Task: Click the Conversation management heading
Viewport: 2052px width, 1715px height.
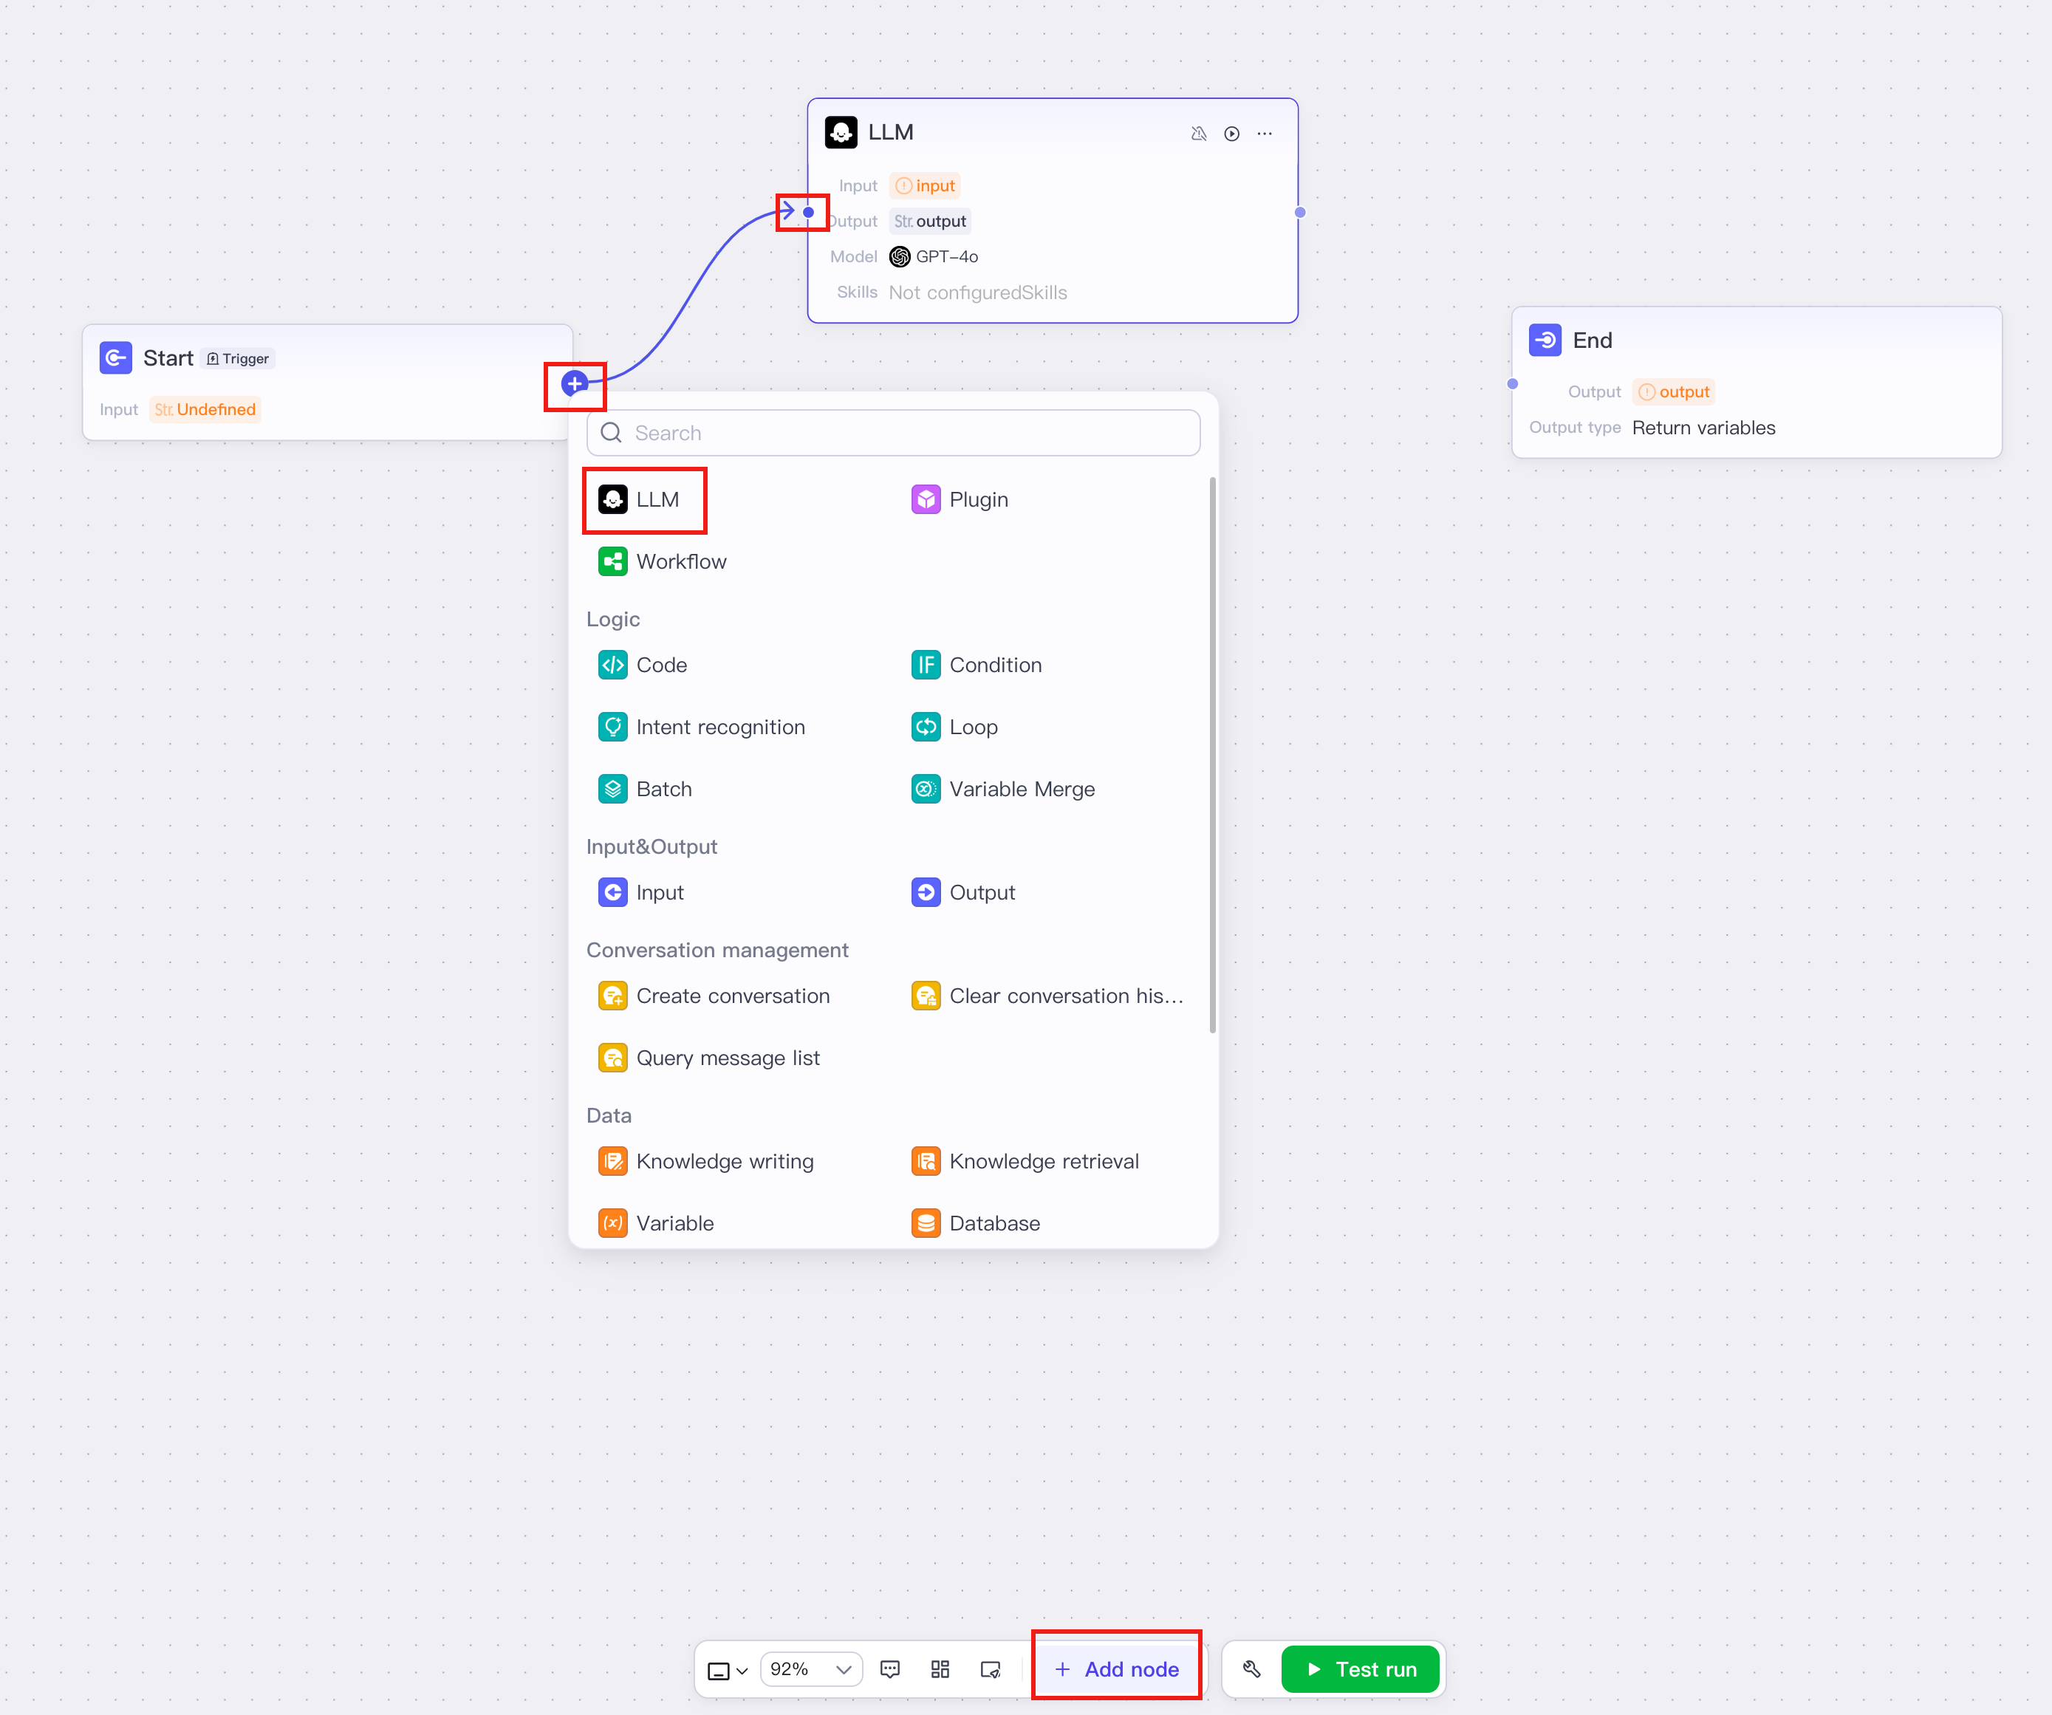Action: pos(717,951)
